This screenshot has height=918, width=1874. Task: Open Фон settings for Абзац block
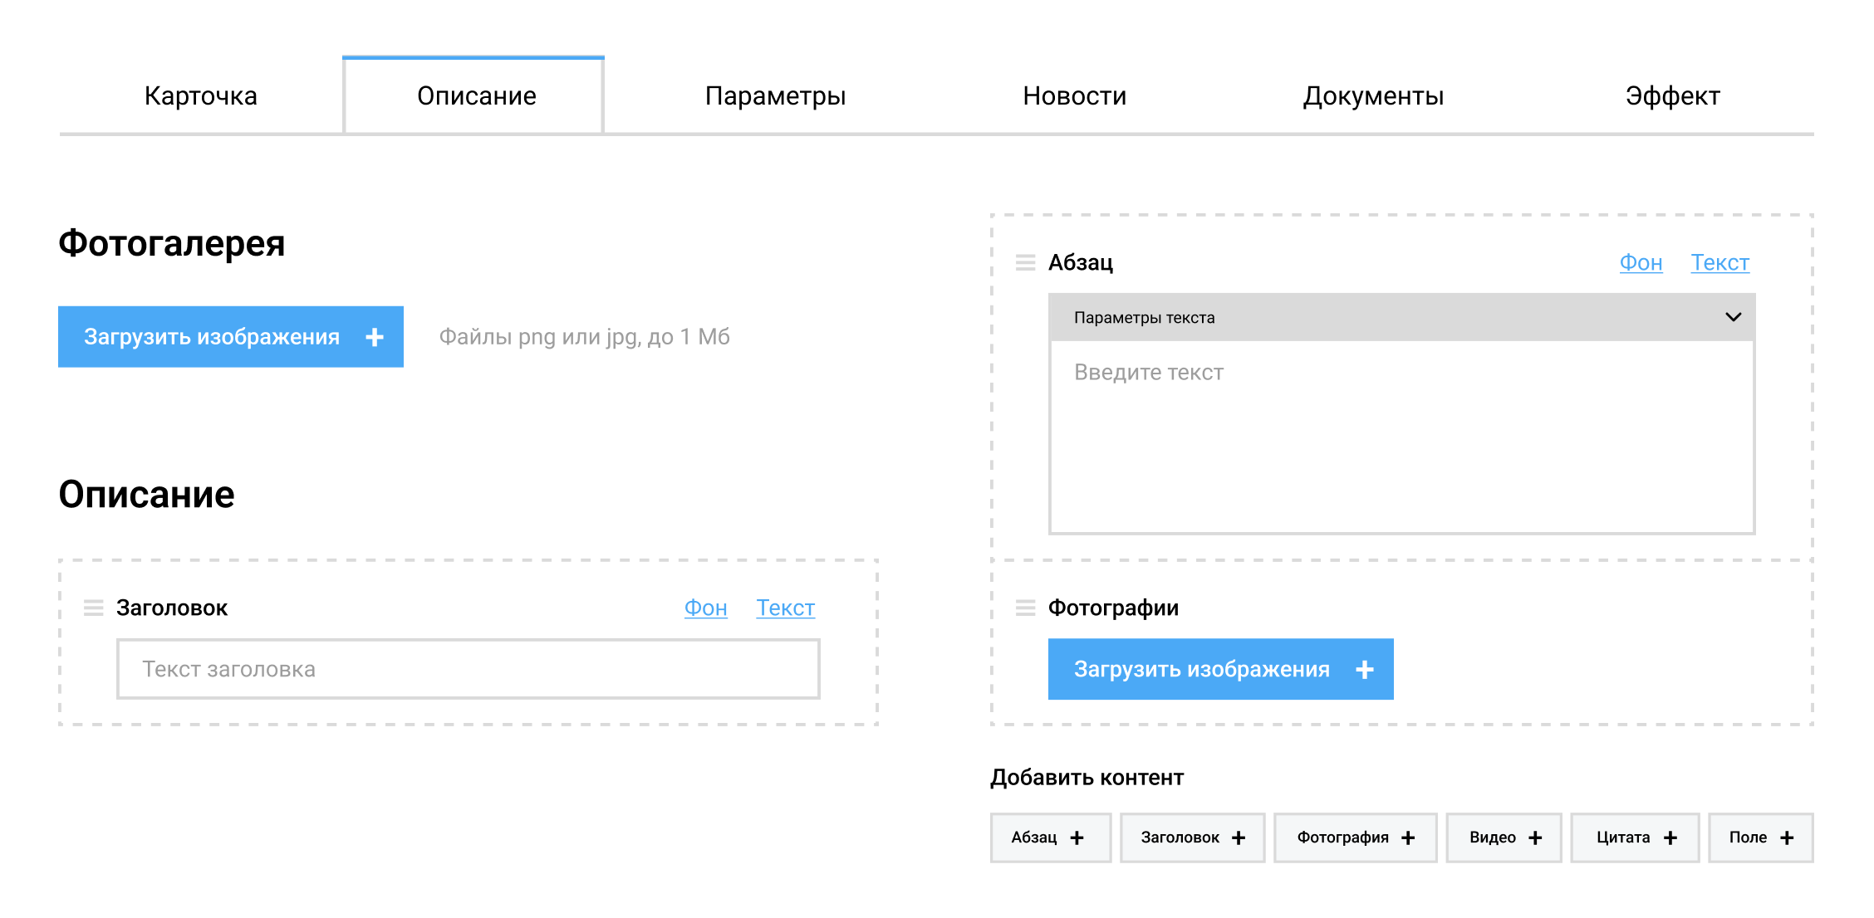pyautogui.click(x=1641, y=262)
